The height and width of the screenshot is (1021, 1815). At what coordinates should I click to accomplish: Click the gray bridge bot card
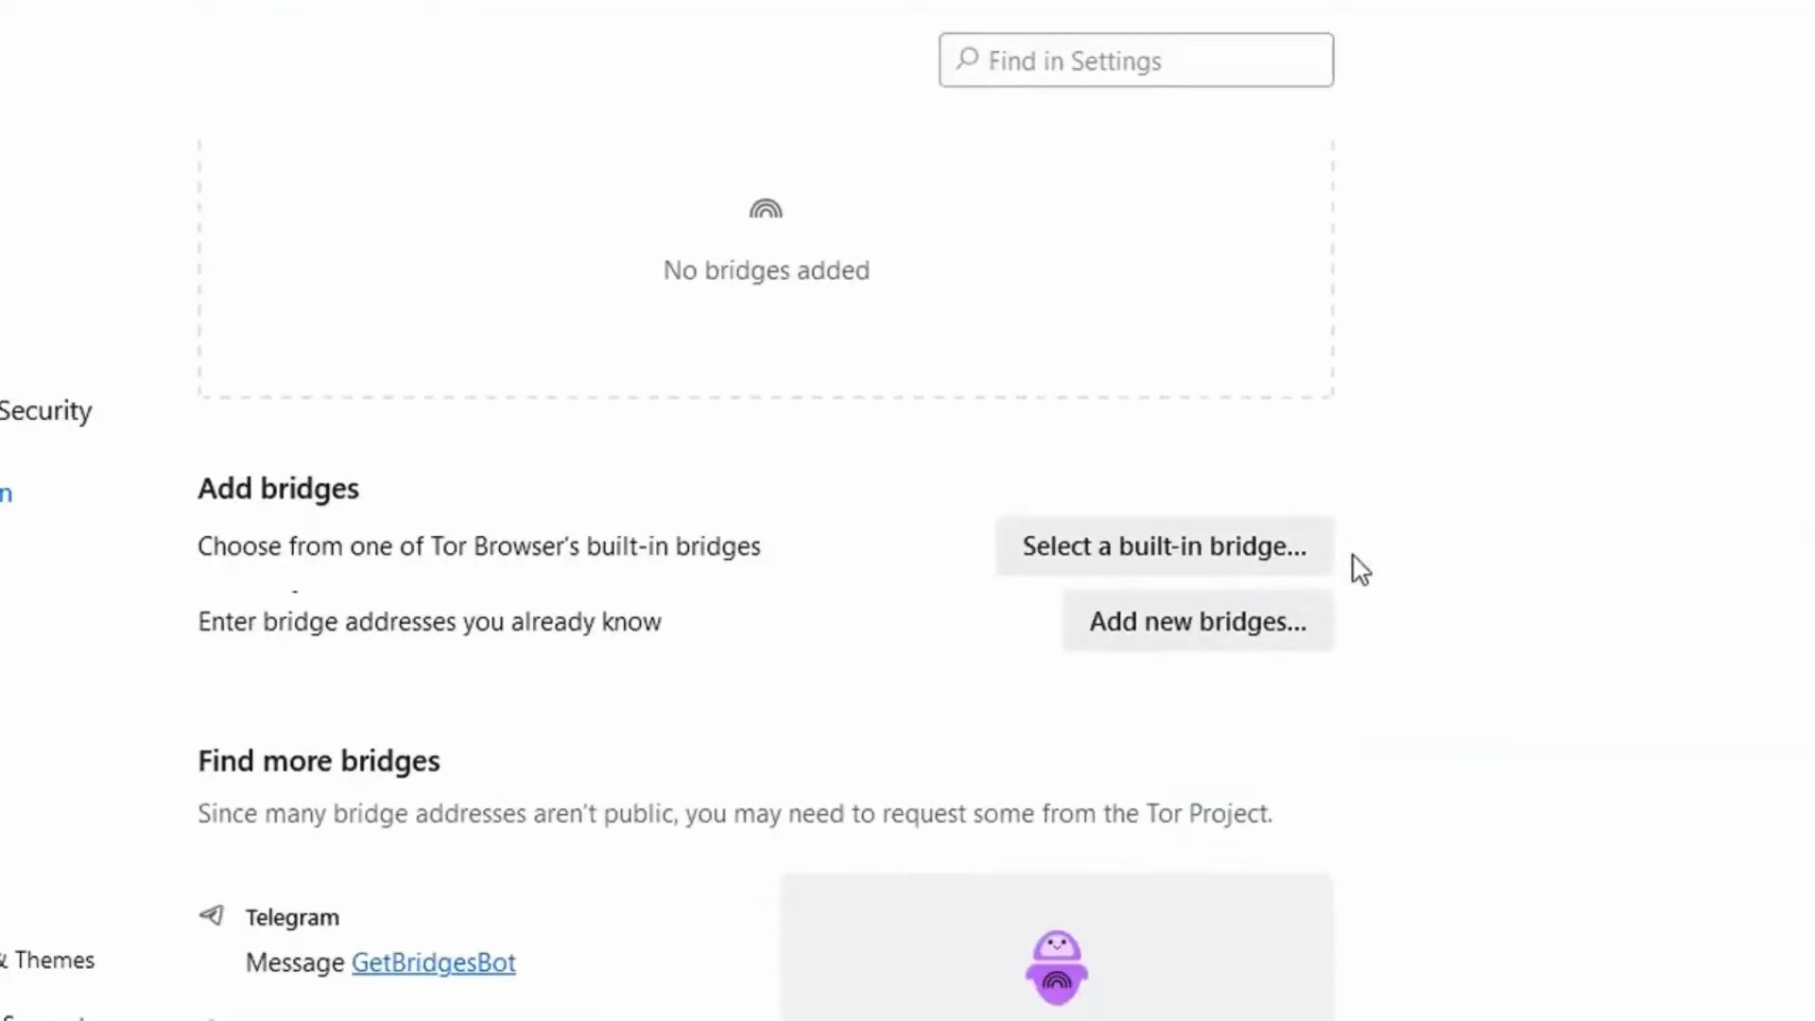click(x=1056, y=947)
